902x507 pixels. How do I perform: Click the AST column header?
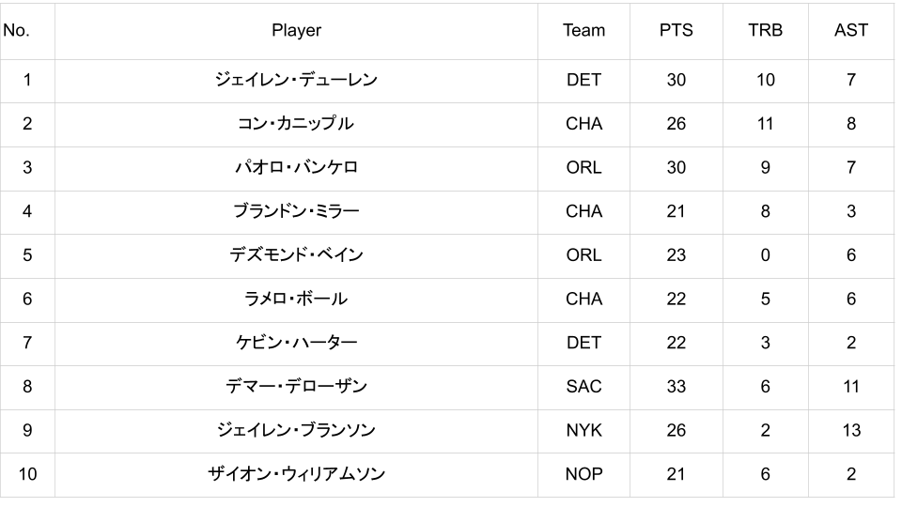(851, 31)
